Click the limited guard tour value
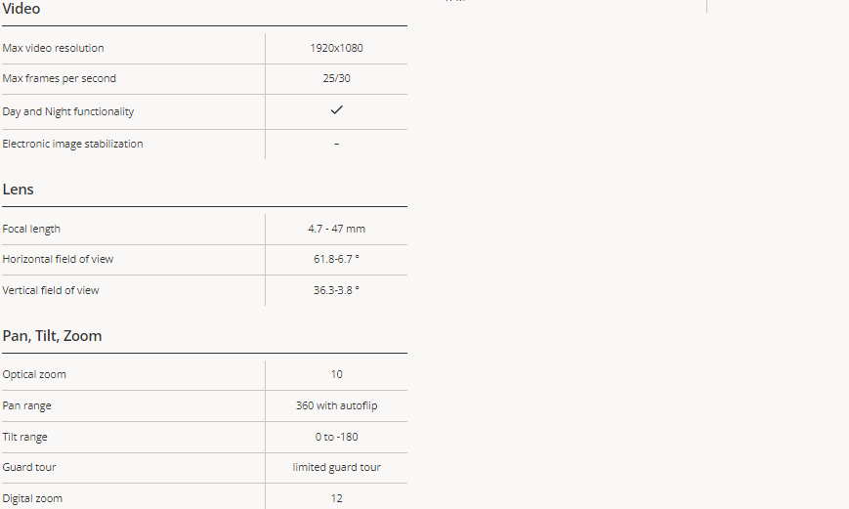Viewport: 849px width, 509px height. 336,467
